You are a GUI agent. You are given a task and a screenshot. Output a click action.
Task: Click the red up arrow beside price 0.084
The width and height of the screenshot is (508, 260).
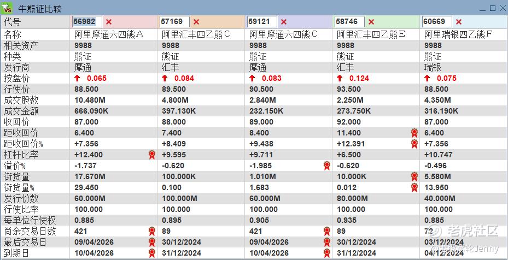click(x=165, y=78)
